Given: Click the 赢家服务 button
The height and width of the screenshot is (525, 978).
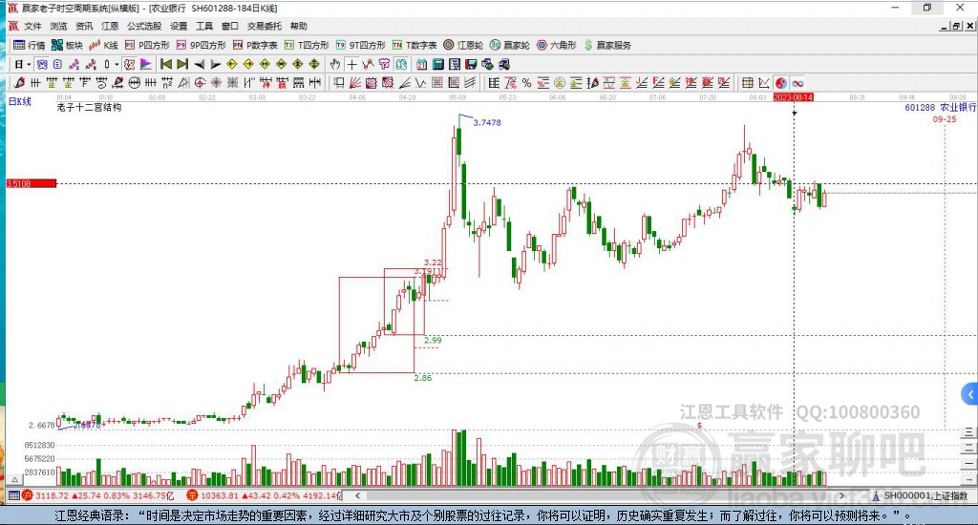Looking at the screenshot, I should click(607, 45).
